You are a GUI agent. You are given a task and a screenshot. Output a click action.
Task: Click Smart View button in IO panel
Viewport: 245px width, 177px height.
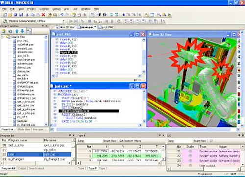(200, 141)
